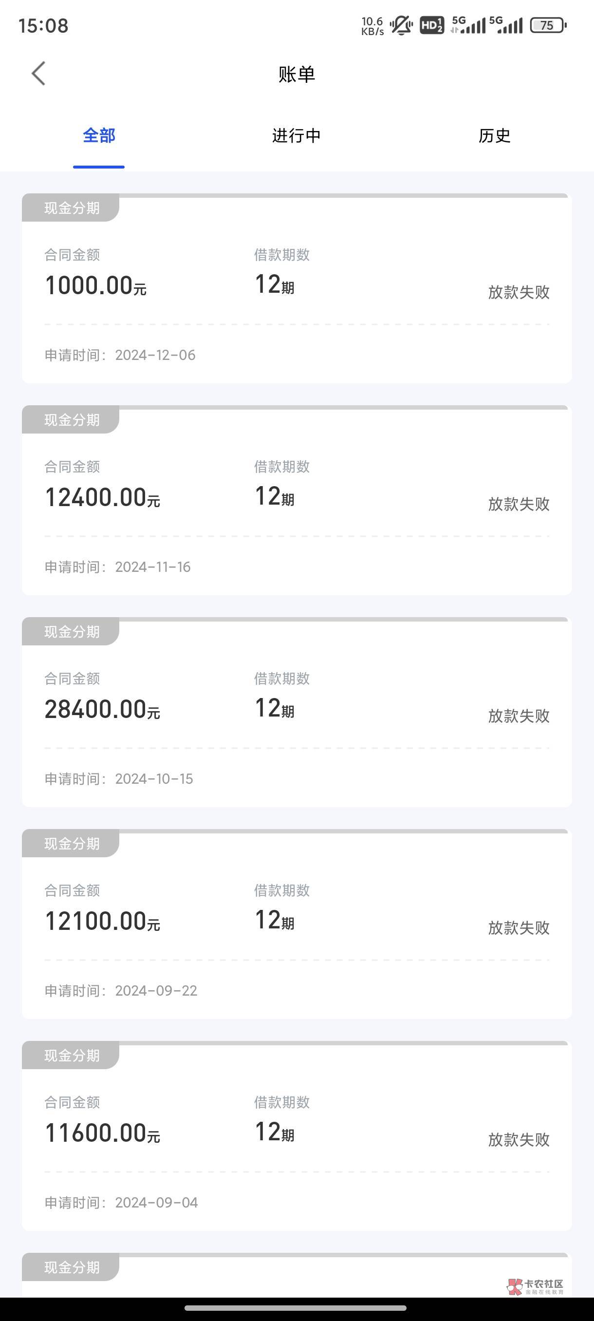This screenshot has height=1321, width=594.
Task: Tap the 15:08 clock in status bar
Action: point(43,26)
